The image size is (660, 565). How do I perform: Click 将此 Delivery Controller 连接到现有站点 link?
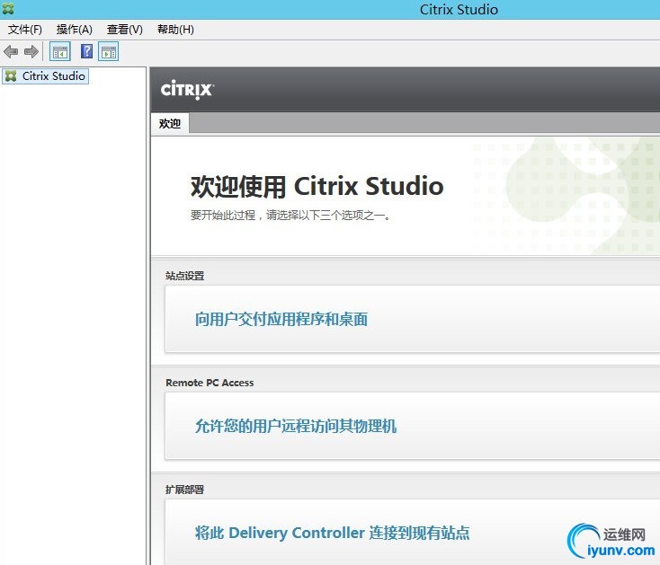coord(332,533)
